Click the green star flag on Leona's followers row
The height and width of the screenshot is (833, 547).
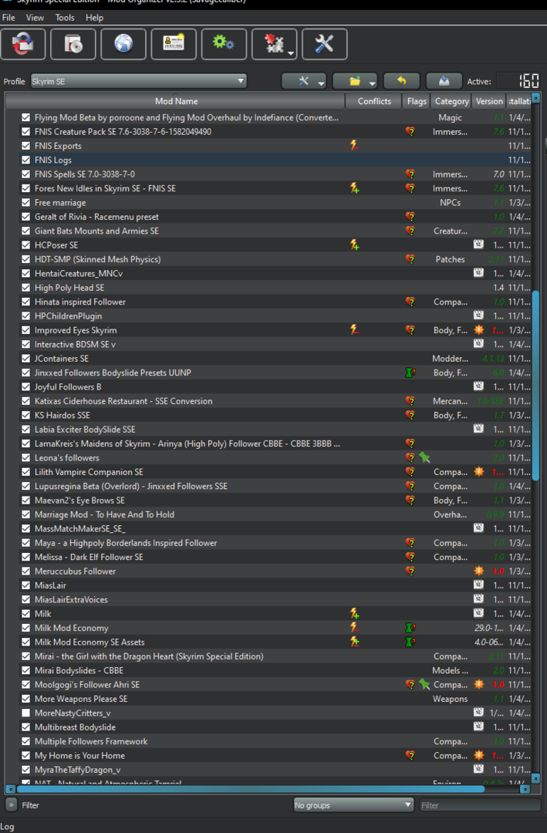[x=424, y=457]
